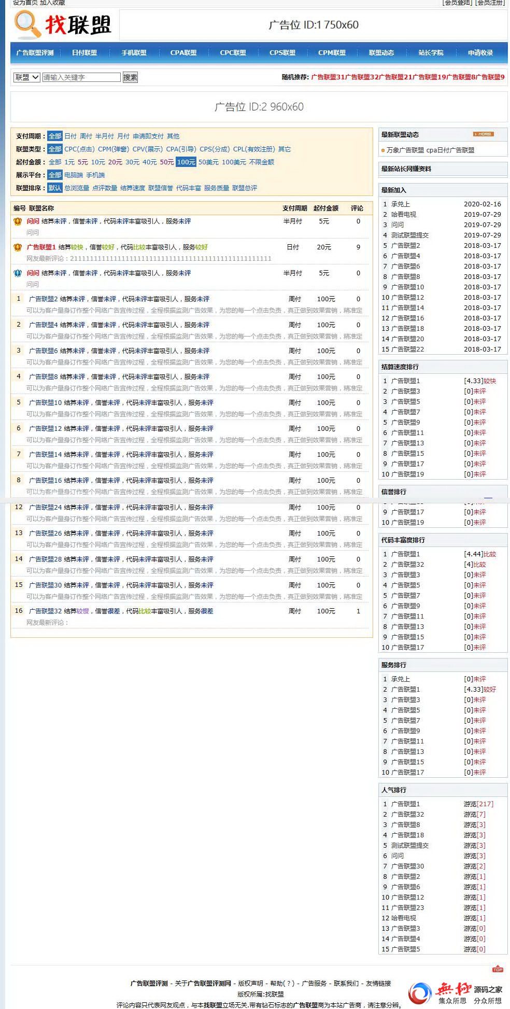Open the 广告联盟28 listing in main table

(x=46, y=559)
